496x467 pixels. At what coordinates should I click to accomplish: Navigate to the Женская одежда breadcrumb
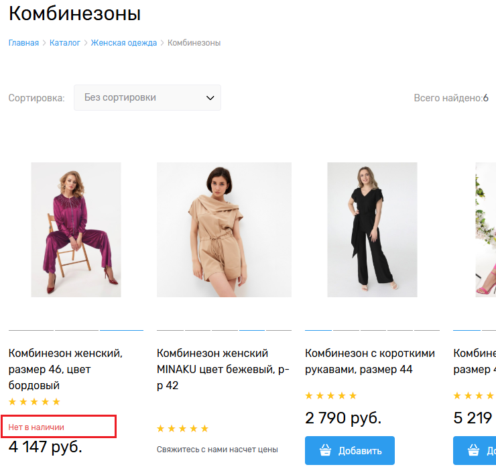[x=124, y=43]
